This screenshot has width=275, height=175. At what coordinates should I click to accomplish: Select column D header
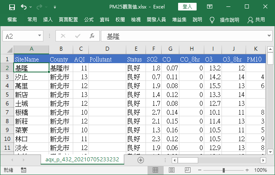(x=107, y=49)
